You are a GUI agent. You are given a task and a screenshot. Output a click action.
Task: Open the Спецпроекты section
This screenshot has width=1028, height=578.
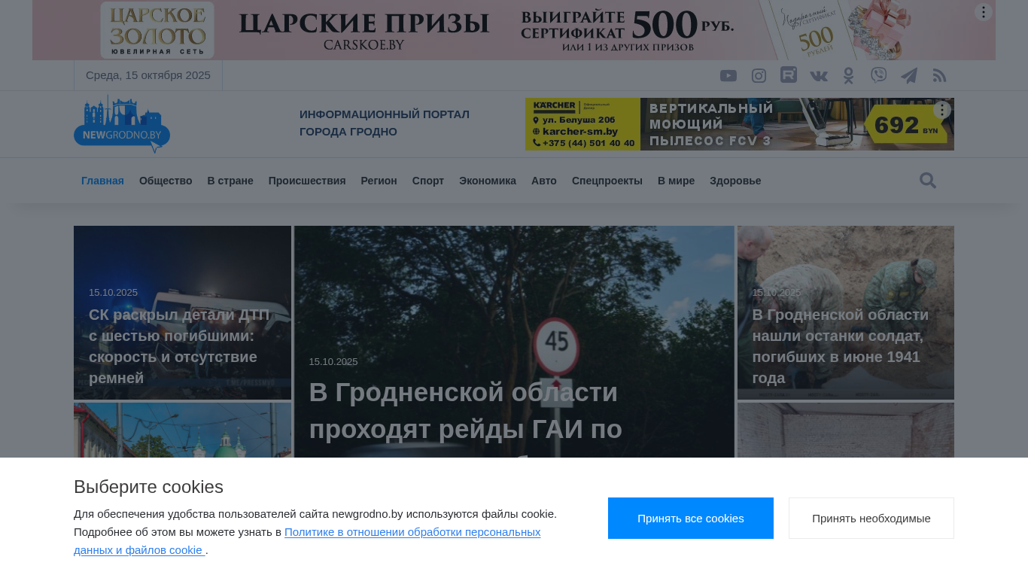pyautogui.click(x=607, y=181)
